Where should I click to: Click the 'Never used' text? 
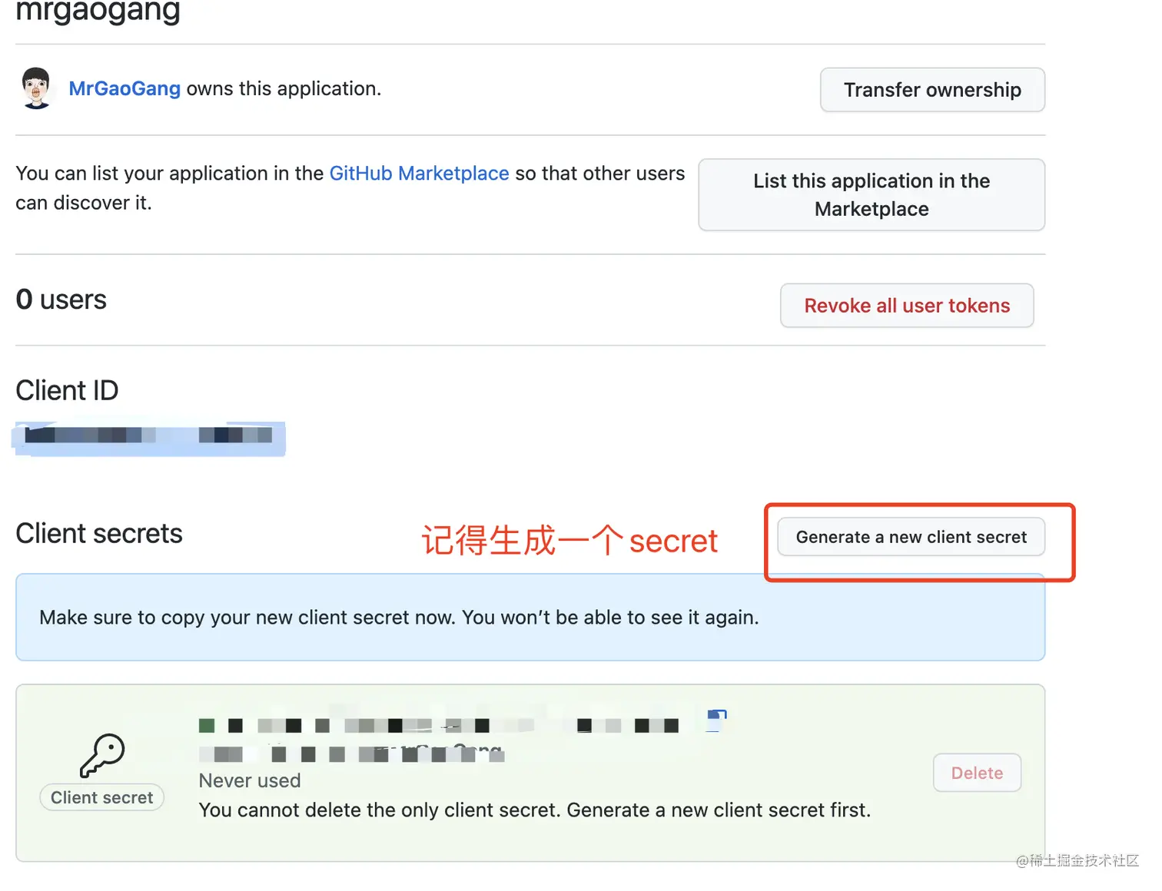[250, 780]
